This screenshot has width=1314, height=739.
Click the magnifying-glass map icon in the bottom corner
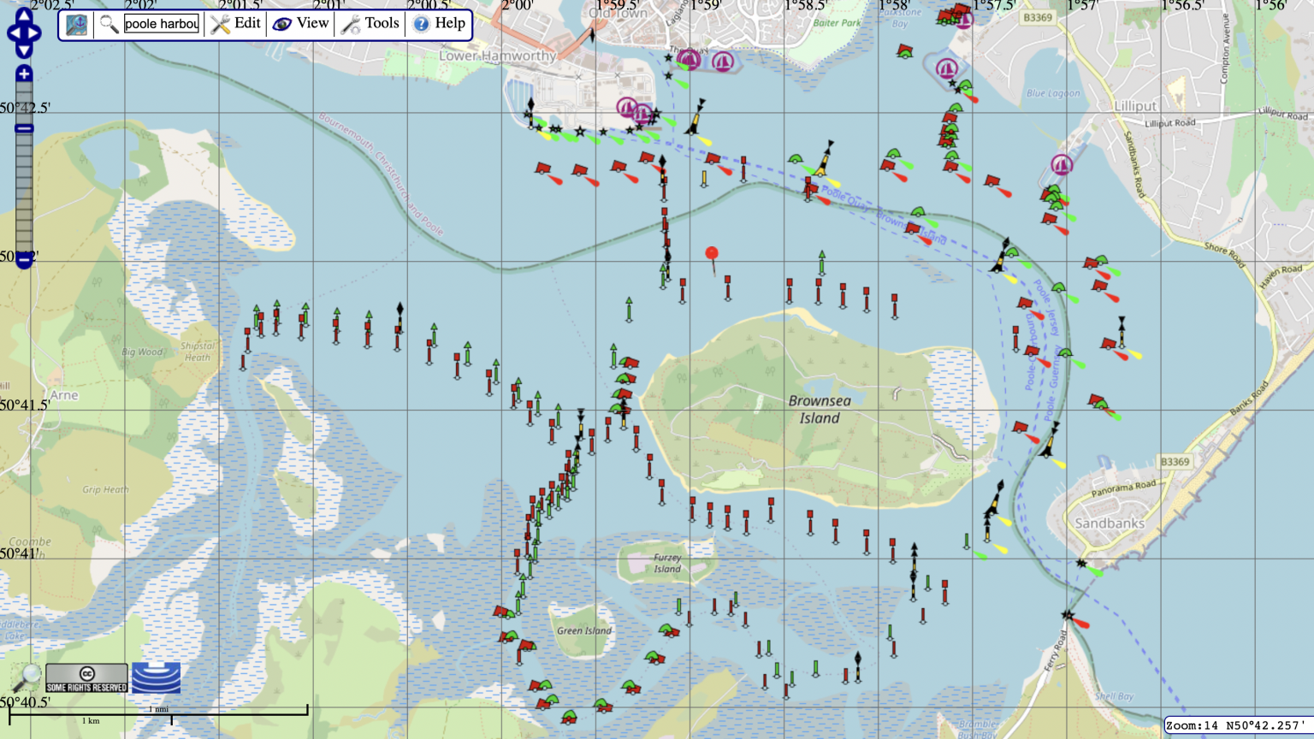coord(27,676)
